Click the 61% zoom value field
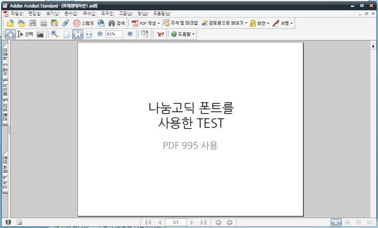 pyautogui.click(x=114, y=34)
